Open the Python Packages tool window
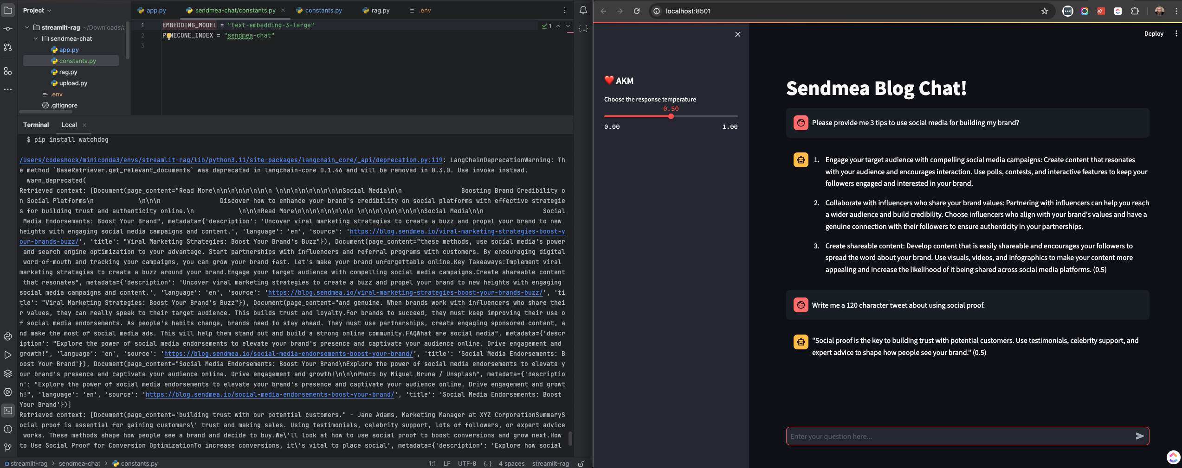The width and height of the screenshot is (1182, 468). coord(8,336)
